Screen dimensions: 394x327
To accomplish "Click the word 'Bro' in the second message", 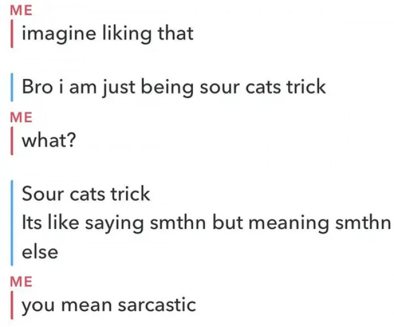I will point(37,87).
